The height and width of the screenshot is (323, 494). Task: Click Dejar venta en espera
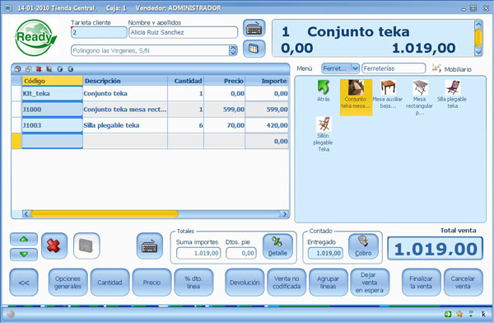[x=370, y=283]
